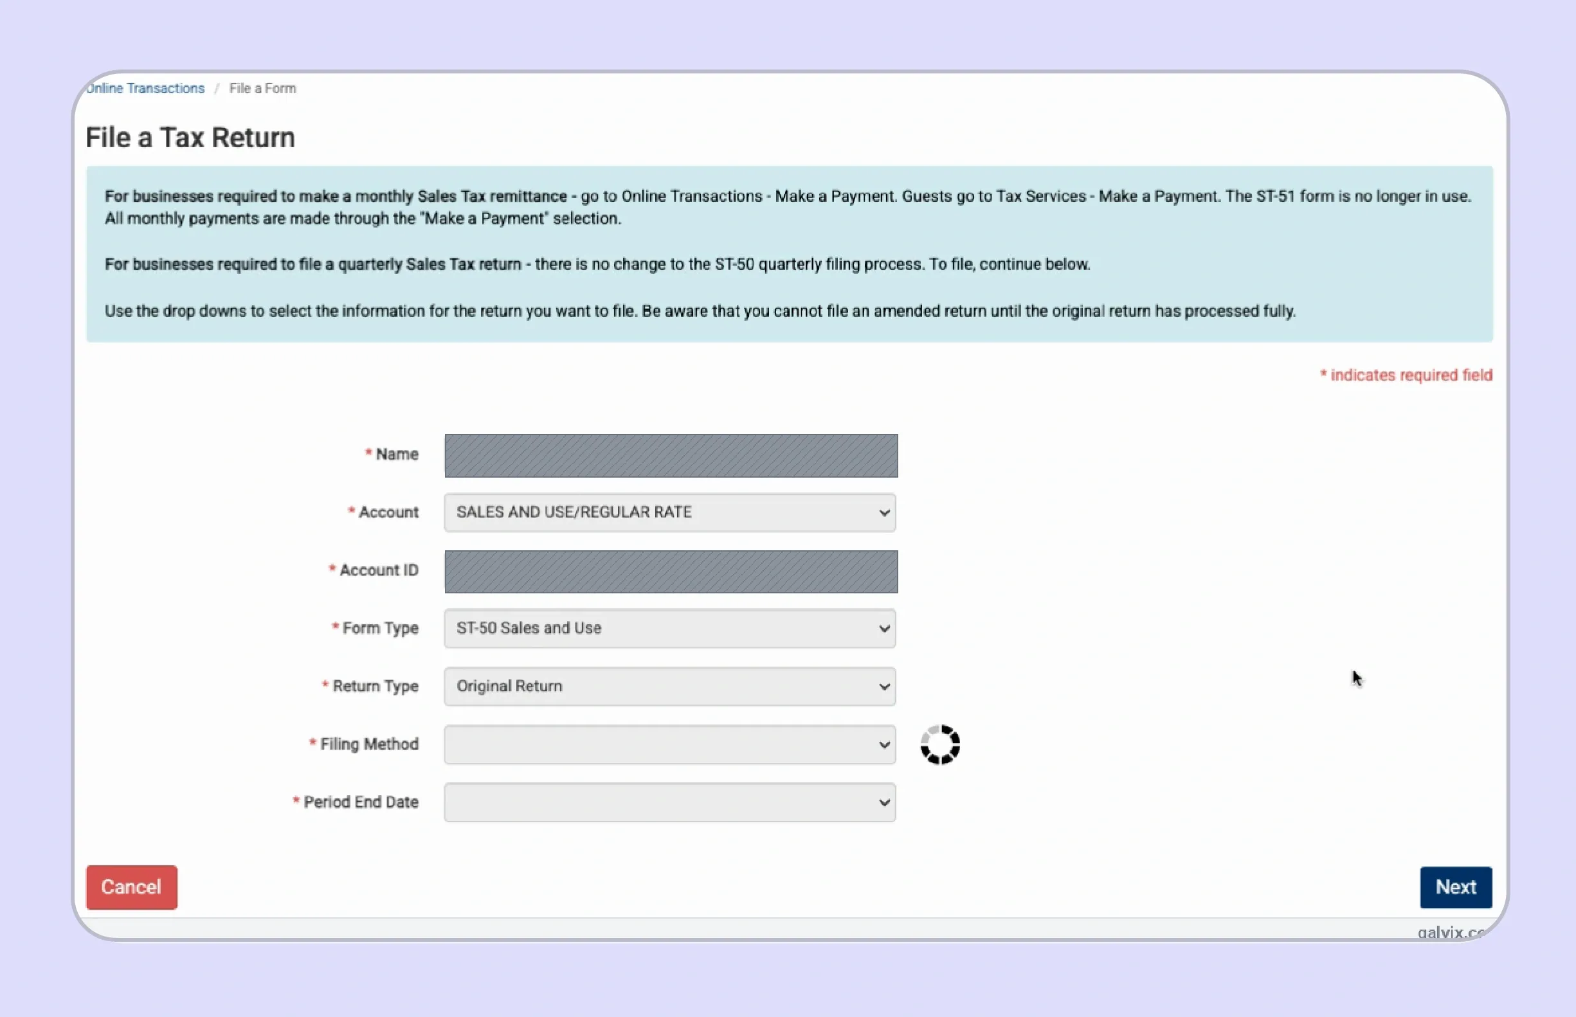
Task: Click the File a Form breadcrumb text
Action: coord(262,89)
